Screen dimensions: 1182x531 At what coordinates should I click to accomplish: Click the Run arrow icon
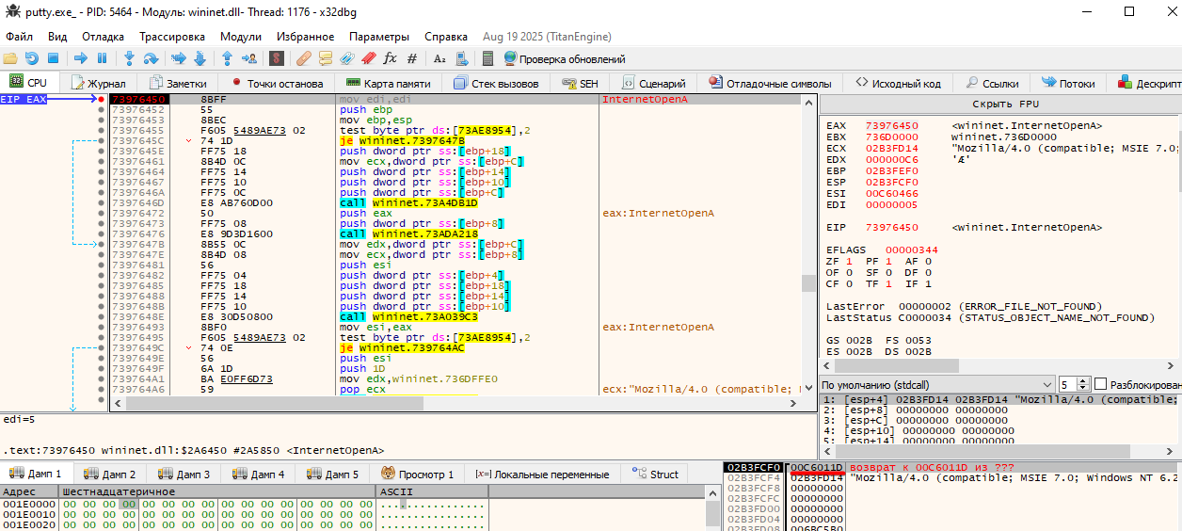80,58
